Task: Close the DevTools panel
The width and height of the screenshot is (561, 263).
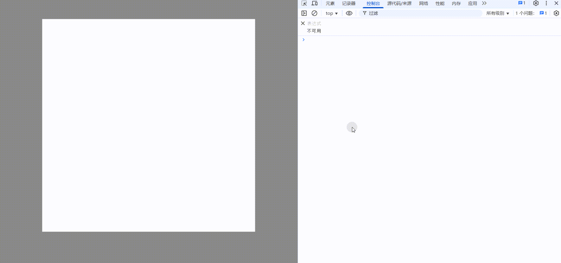Action: click(556, 3)
